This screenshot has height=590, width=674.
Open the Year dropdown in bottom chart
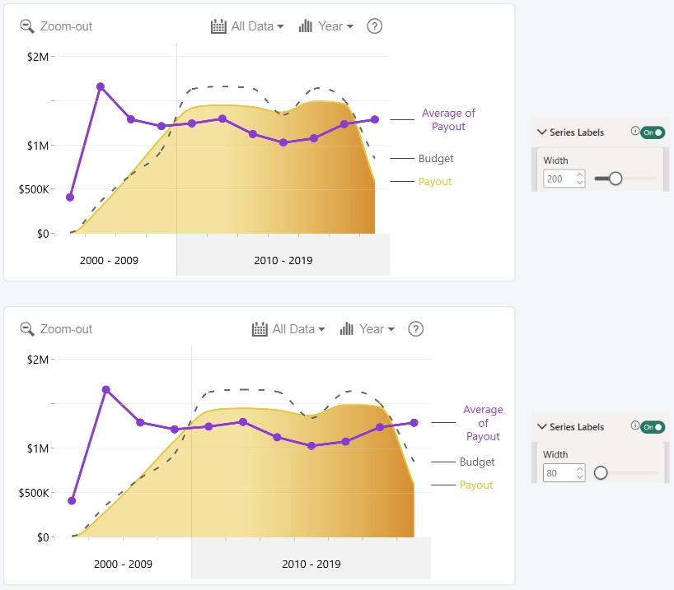coord(377,329)
